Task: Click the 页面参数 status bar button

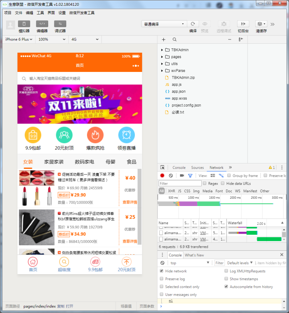Action: (x=147, y=306)
